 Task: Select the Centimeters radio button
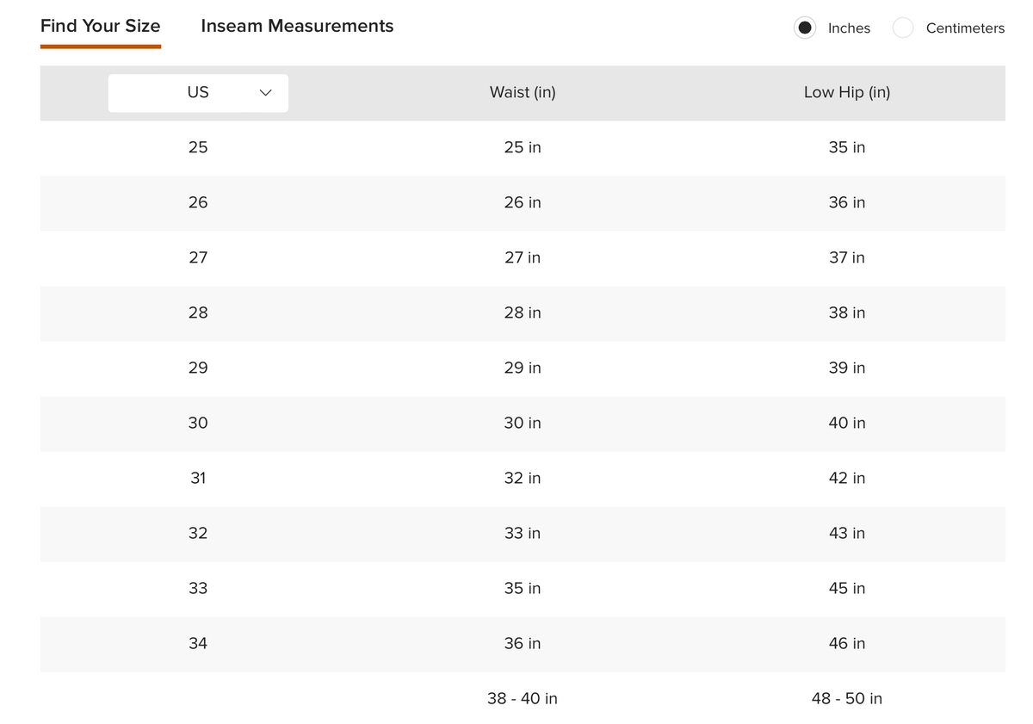[x=902, y=28]
